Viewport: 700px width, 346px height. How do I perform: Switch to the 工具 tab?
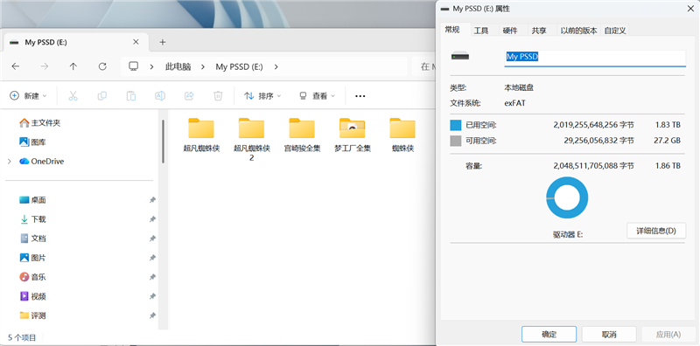(x=480, y=31)
